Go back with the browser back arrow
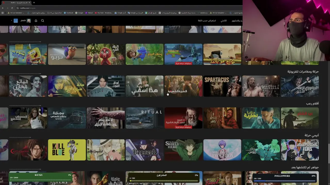This screenshot has width=330, height=185. point(3,8)
